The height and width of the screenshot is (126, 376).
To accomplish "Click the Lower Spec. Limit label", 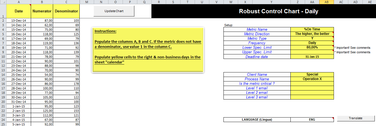I will click(257, 47).
